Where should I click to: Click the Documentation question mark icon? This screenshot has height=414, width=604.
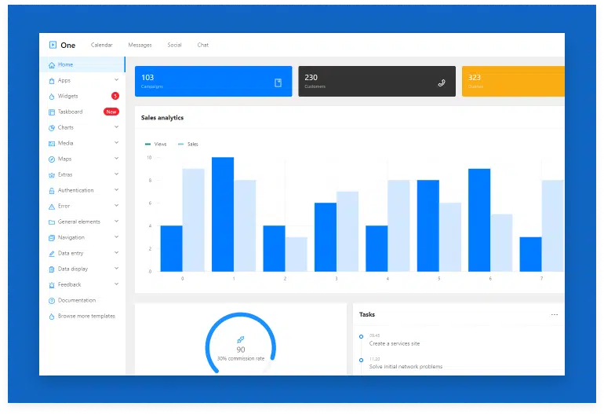(52, 301)
